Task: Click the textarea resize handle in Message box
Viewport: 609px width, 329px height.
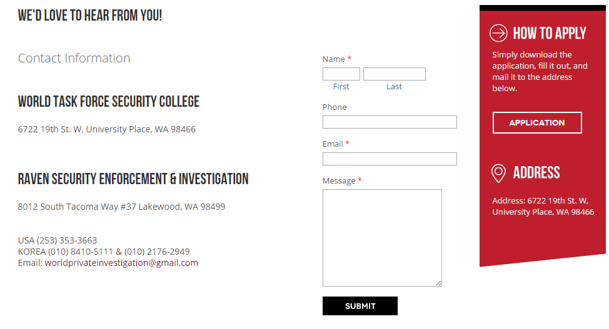Action: 438,283
